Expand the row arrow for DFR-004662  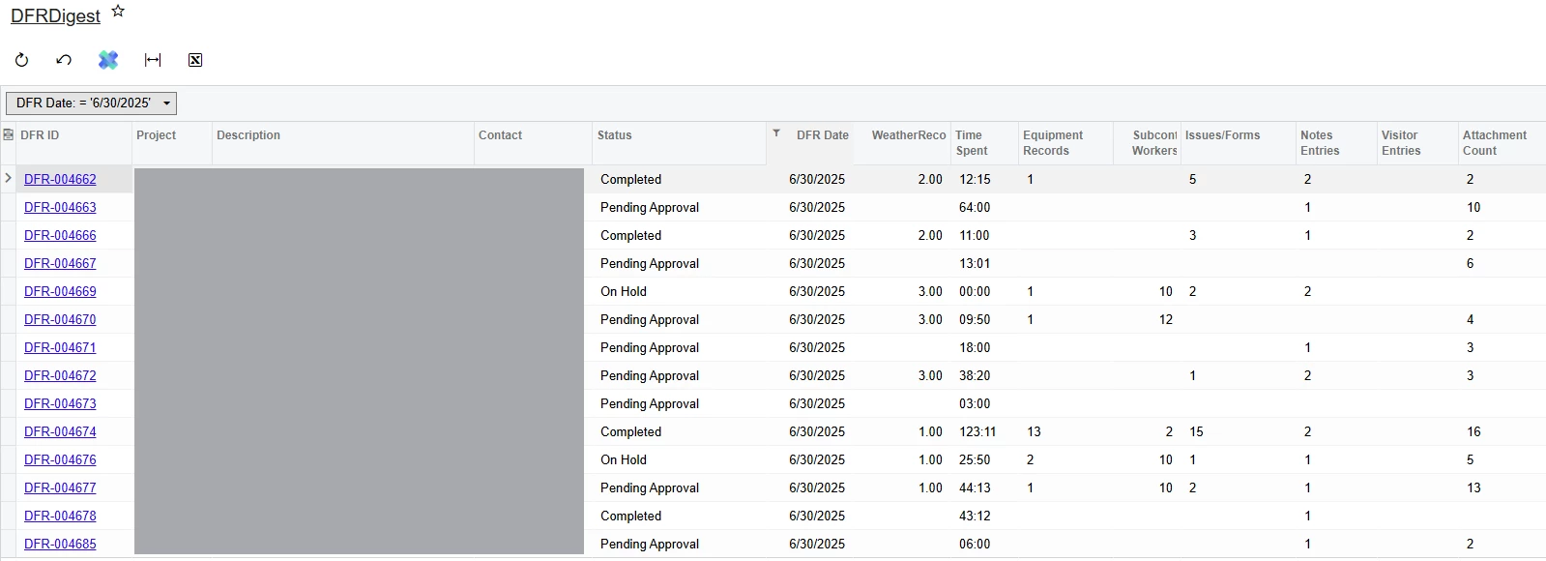9,178
